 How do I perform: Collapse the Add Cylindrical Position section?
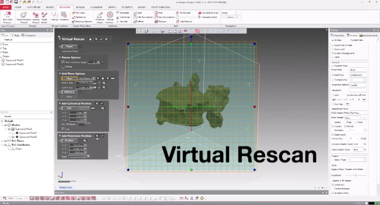coord(60,103)
